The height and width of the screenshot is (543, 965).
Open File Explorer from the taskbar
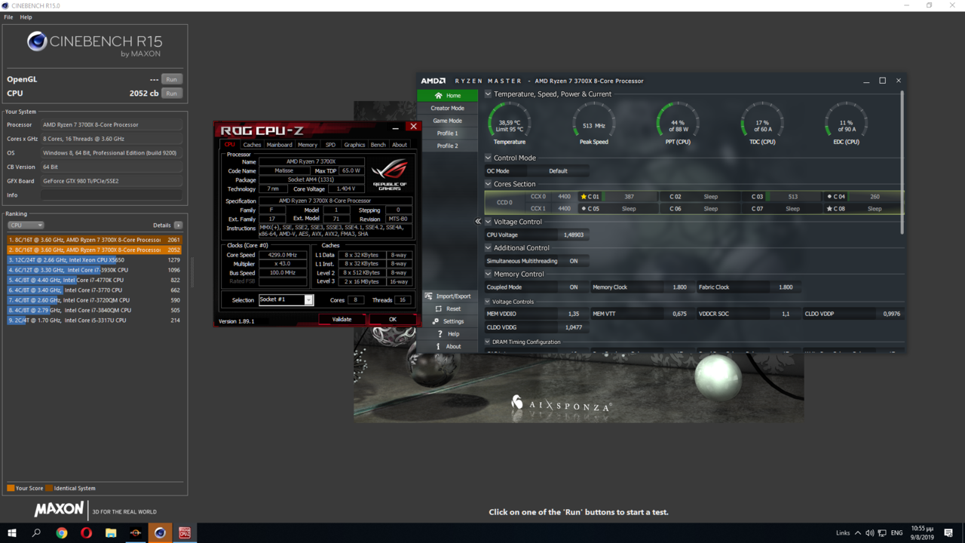pyautogui.click(x=111, y=533)
